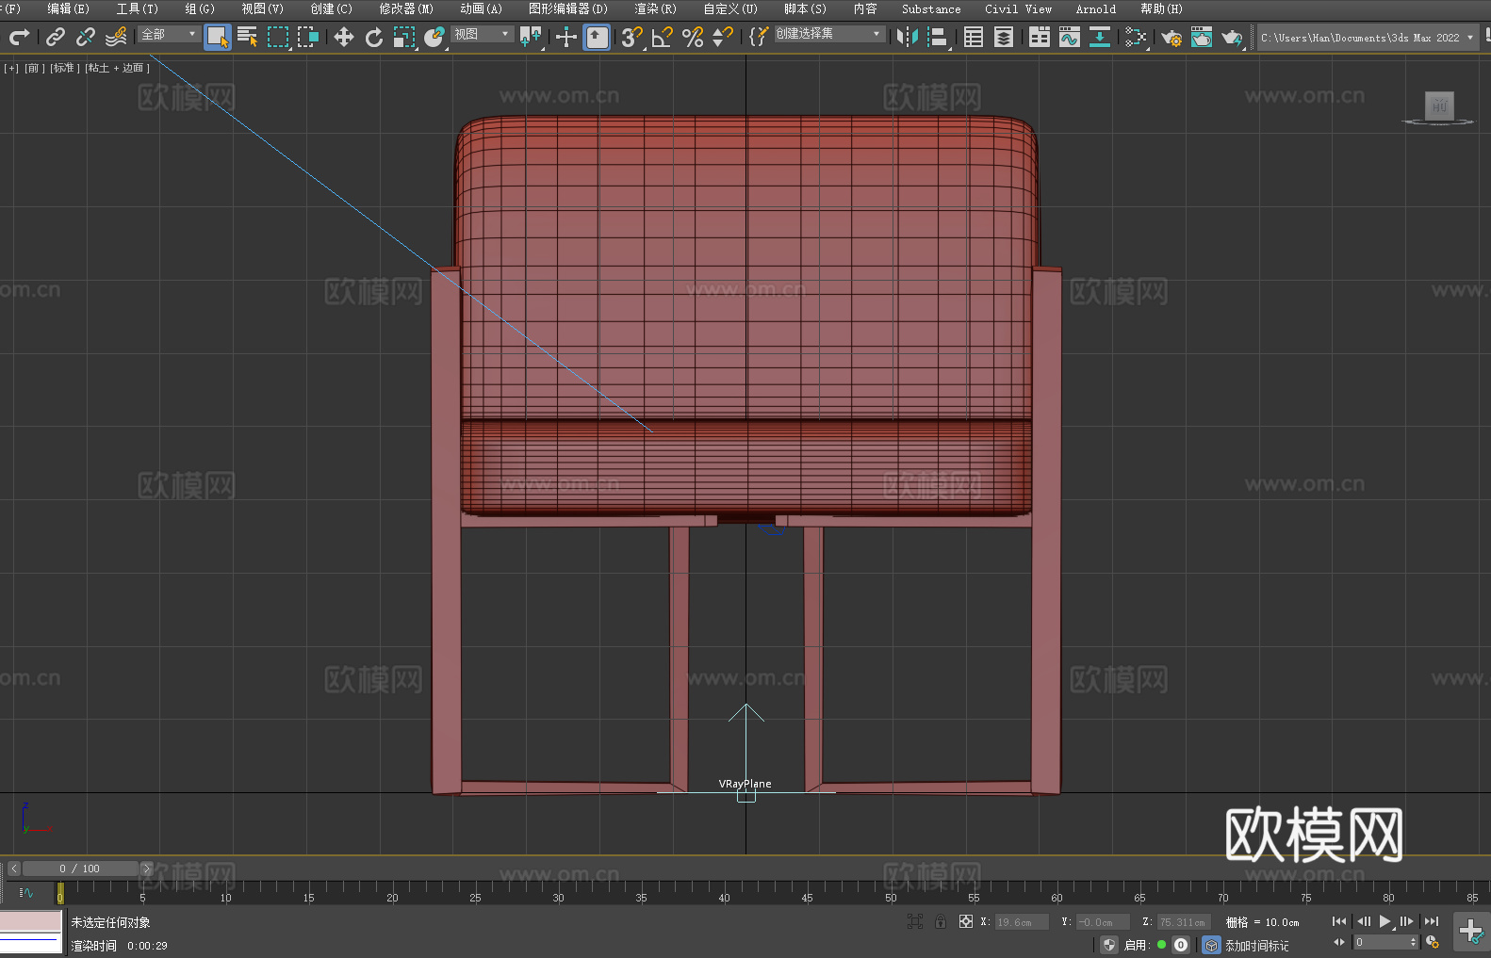Toggle keyboard shortcut override button
This screenshot has width=1491, height=958.
pos(597,37)
